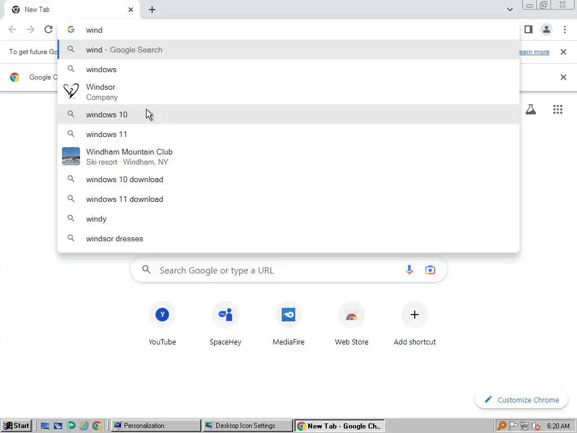This screenshot has height=433, width=577.
Task: Choose the 'wind - Google Search' suggestion
Action: click(288, 50)
